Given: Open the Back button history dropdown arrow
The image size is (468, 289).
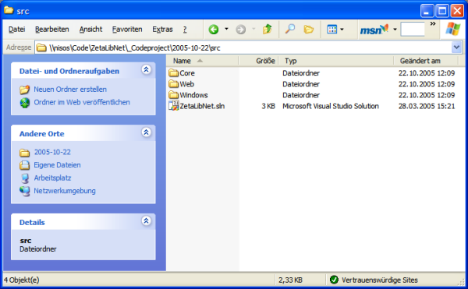Looking at the screenshot, I should point(226,29).
